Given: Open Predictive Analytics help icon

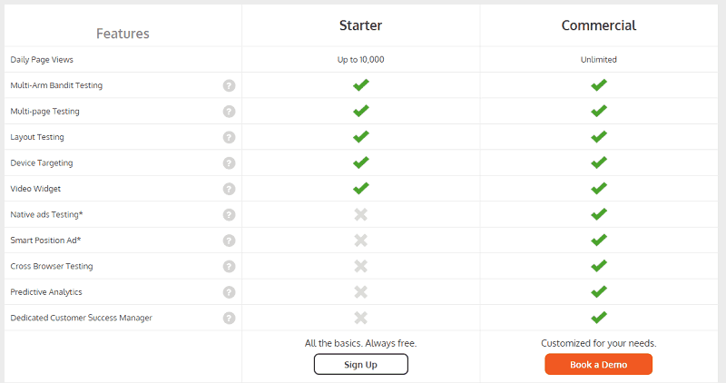Looking at the screenshot, I should tap(229, 292).
